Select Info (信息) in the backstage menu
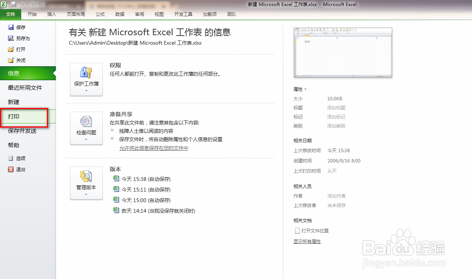The image size is (472, 279). click(x=28, y=73)
